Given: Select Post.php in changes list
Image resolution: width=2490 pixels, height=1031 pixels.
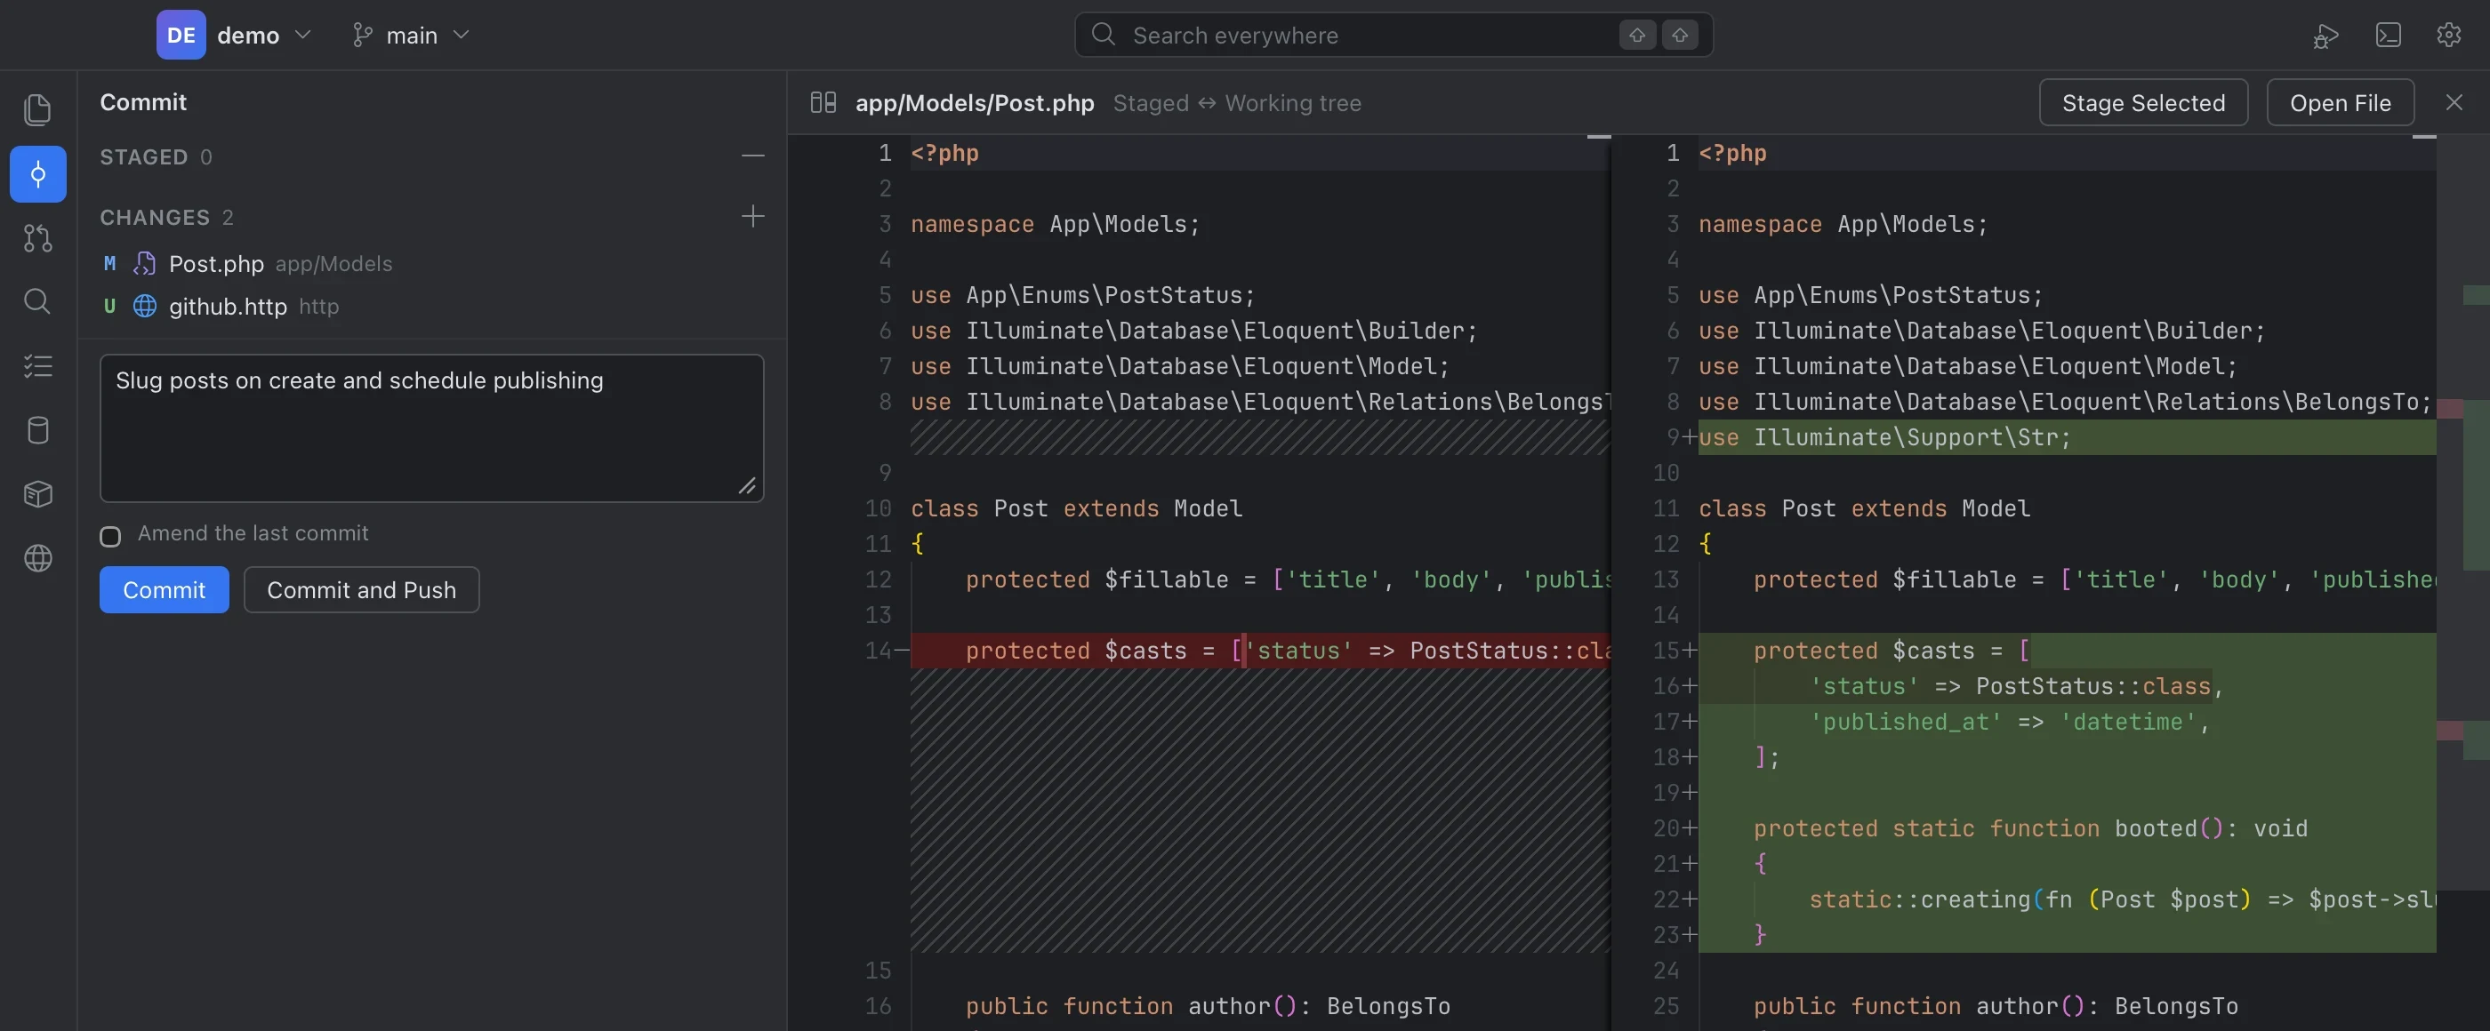Looking at the screenshot, I should pyautogui.click(x=431, y=264).
